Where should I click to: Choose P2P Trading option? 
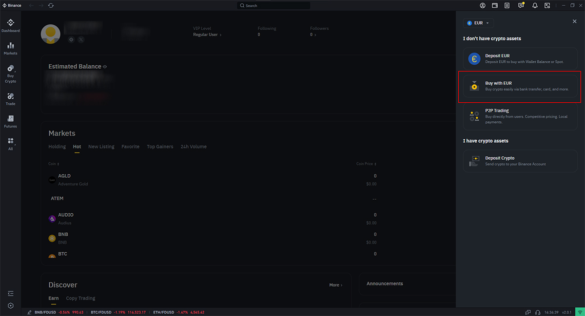tap(520, 116)
